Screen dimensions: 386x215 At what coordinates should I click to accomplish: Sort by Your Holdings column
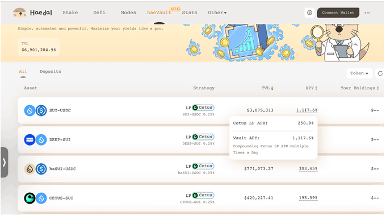(x=359, y=88)
